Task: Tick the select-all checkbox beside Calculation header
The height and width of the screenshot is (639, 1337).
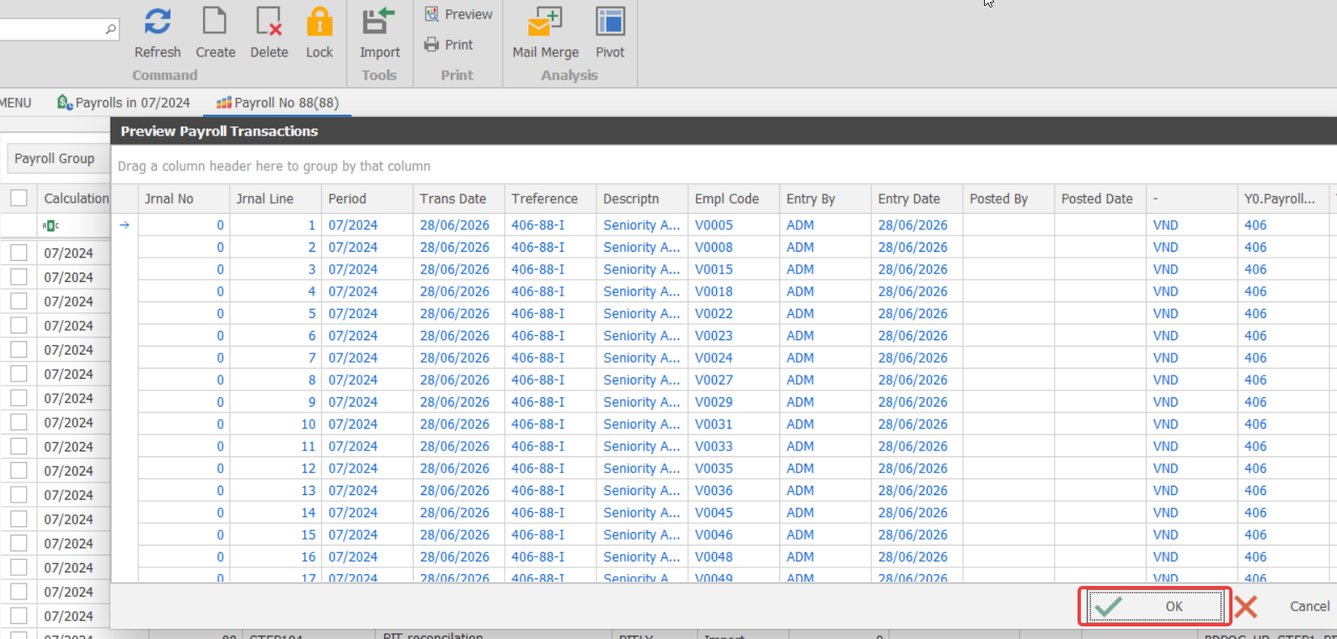Action: [19, 198]
